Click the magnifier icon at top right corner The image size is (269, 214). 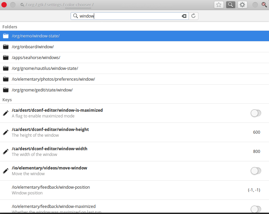click(x=264, y=5)
